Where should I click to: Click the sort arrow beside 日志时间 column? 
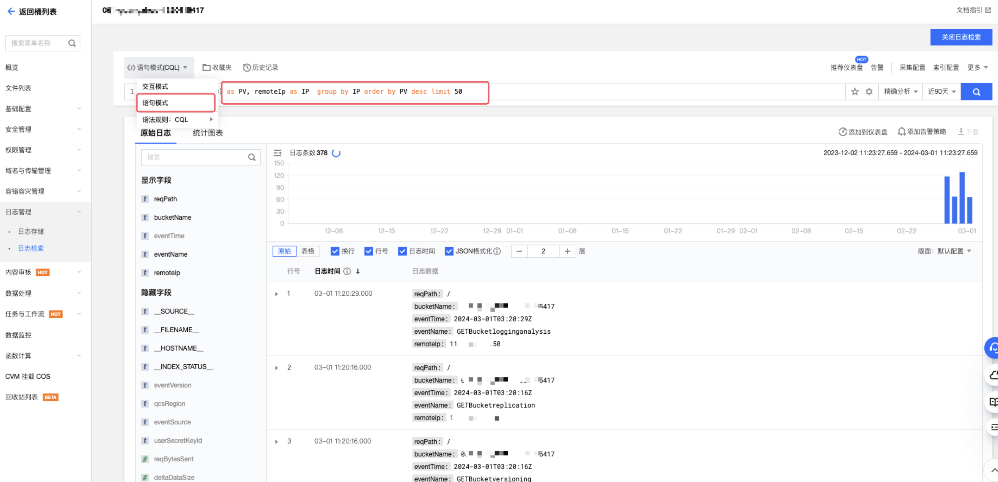pos(358,271)
